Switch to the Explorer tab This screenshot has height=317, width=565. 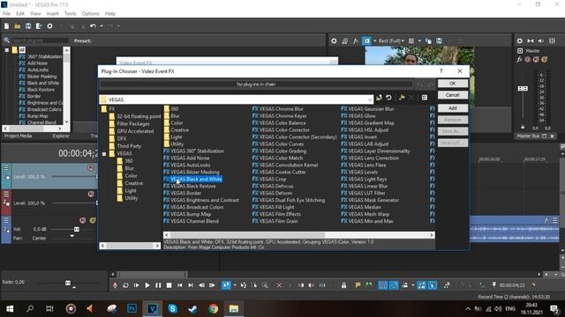pyautogui.click(x=61, y=136)
